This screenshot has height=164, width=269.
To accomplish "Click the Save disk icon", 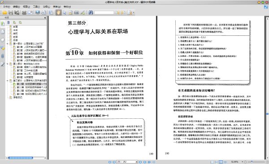I will 11,13.
